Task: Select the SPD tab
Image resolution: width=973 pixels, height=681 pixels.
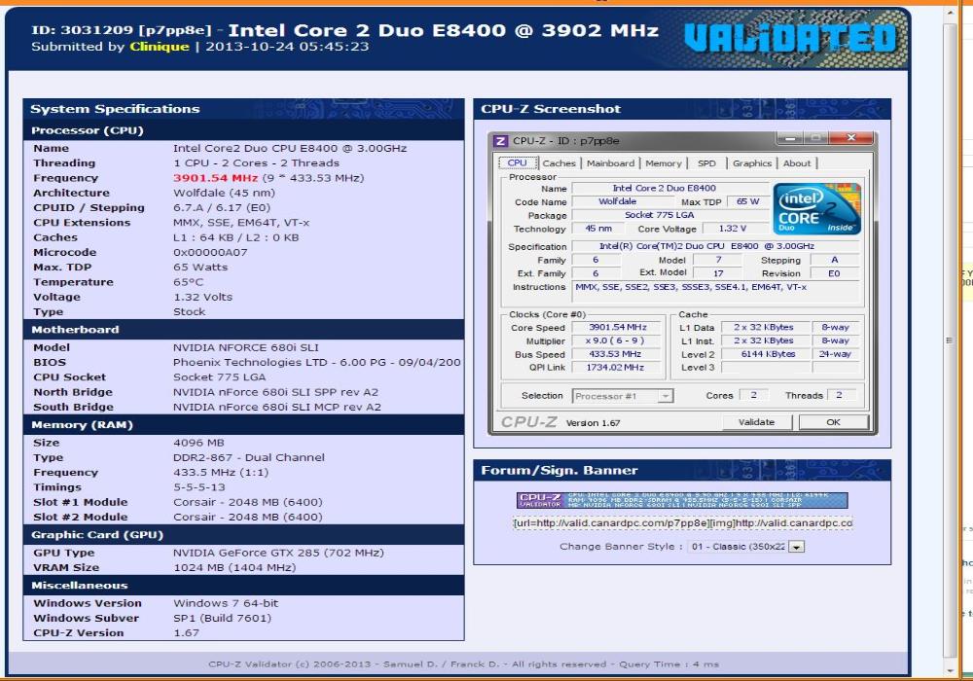Action: coord(706,163)
